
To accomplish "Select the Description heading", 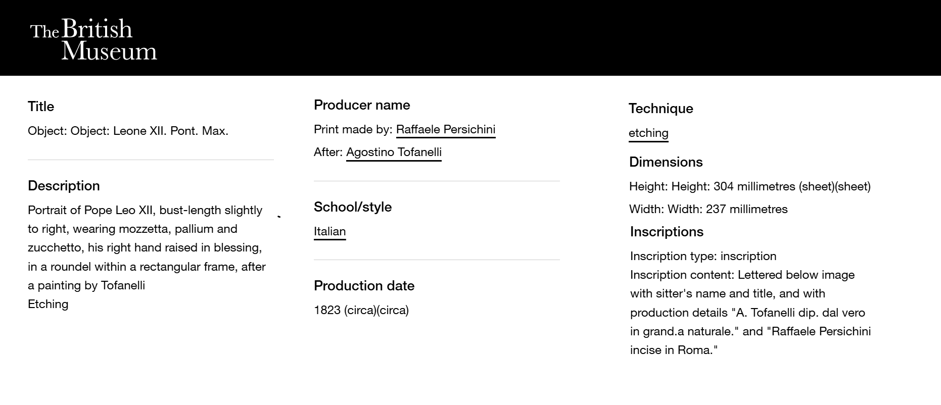I will [64, 186].
